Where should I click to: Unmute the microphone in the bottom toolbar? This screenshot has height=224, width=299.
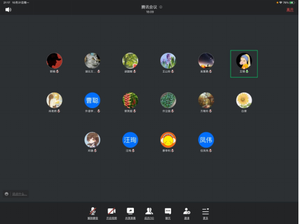[92, 213]
